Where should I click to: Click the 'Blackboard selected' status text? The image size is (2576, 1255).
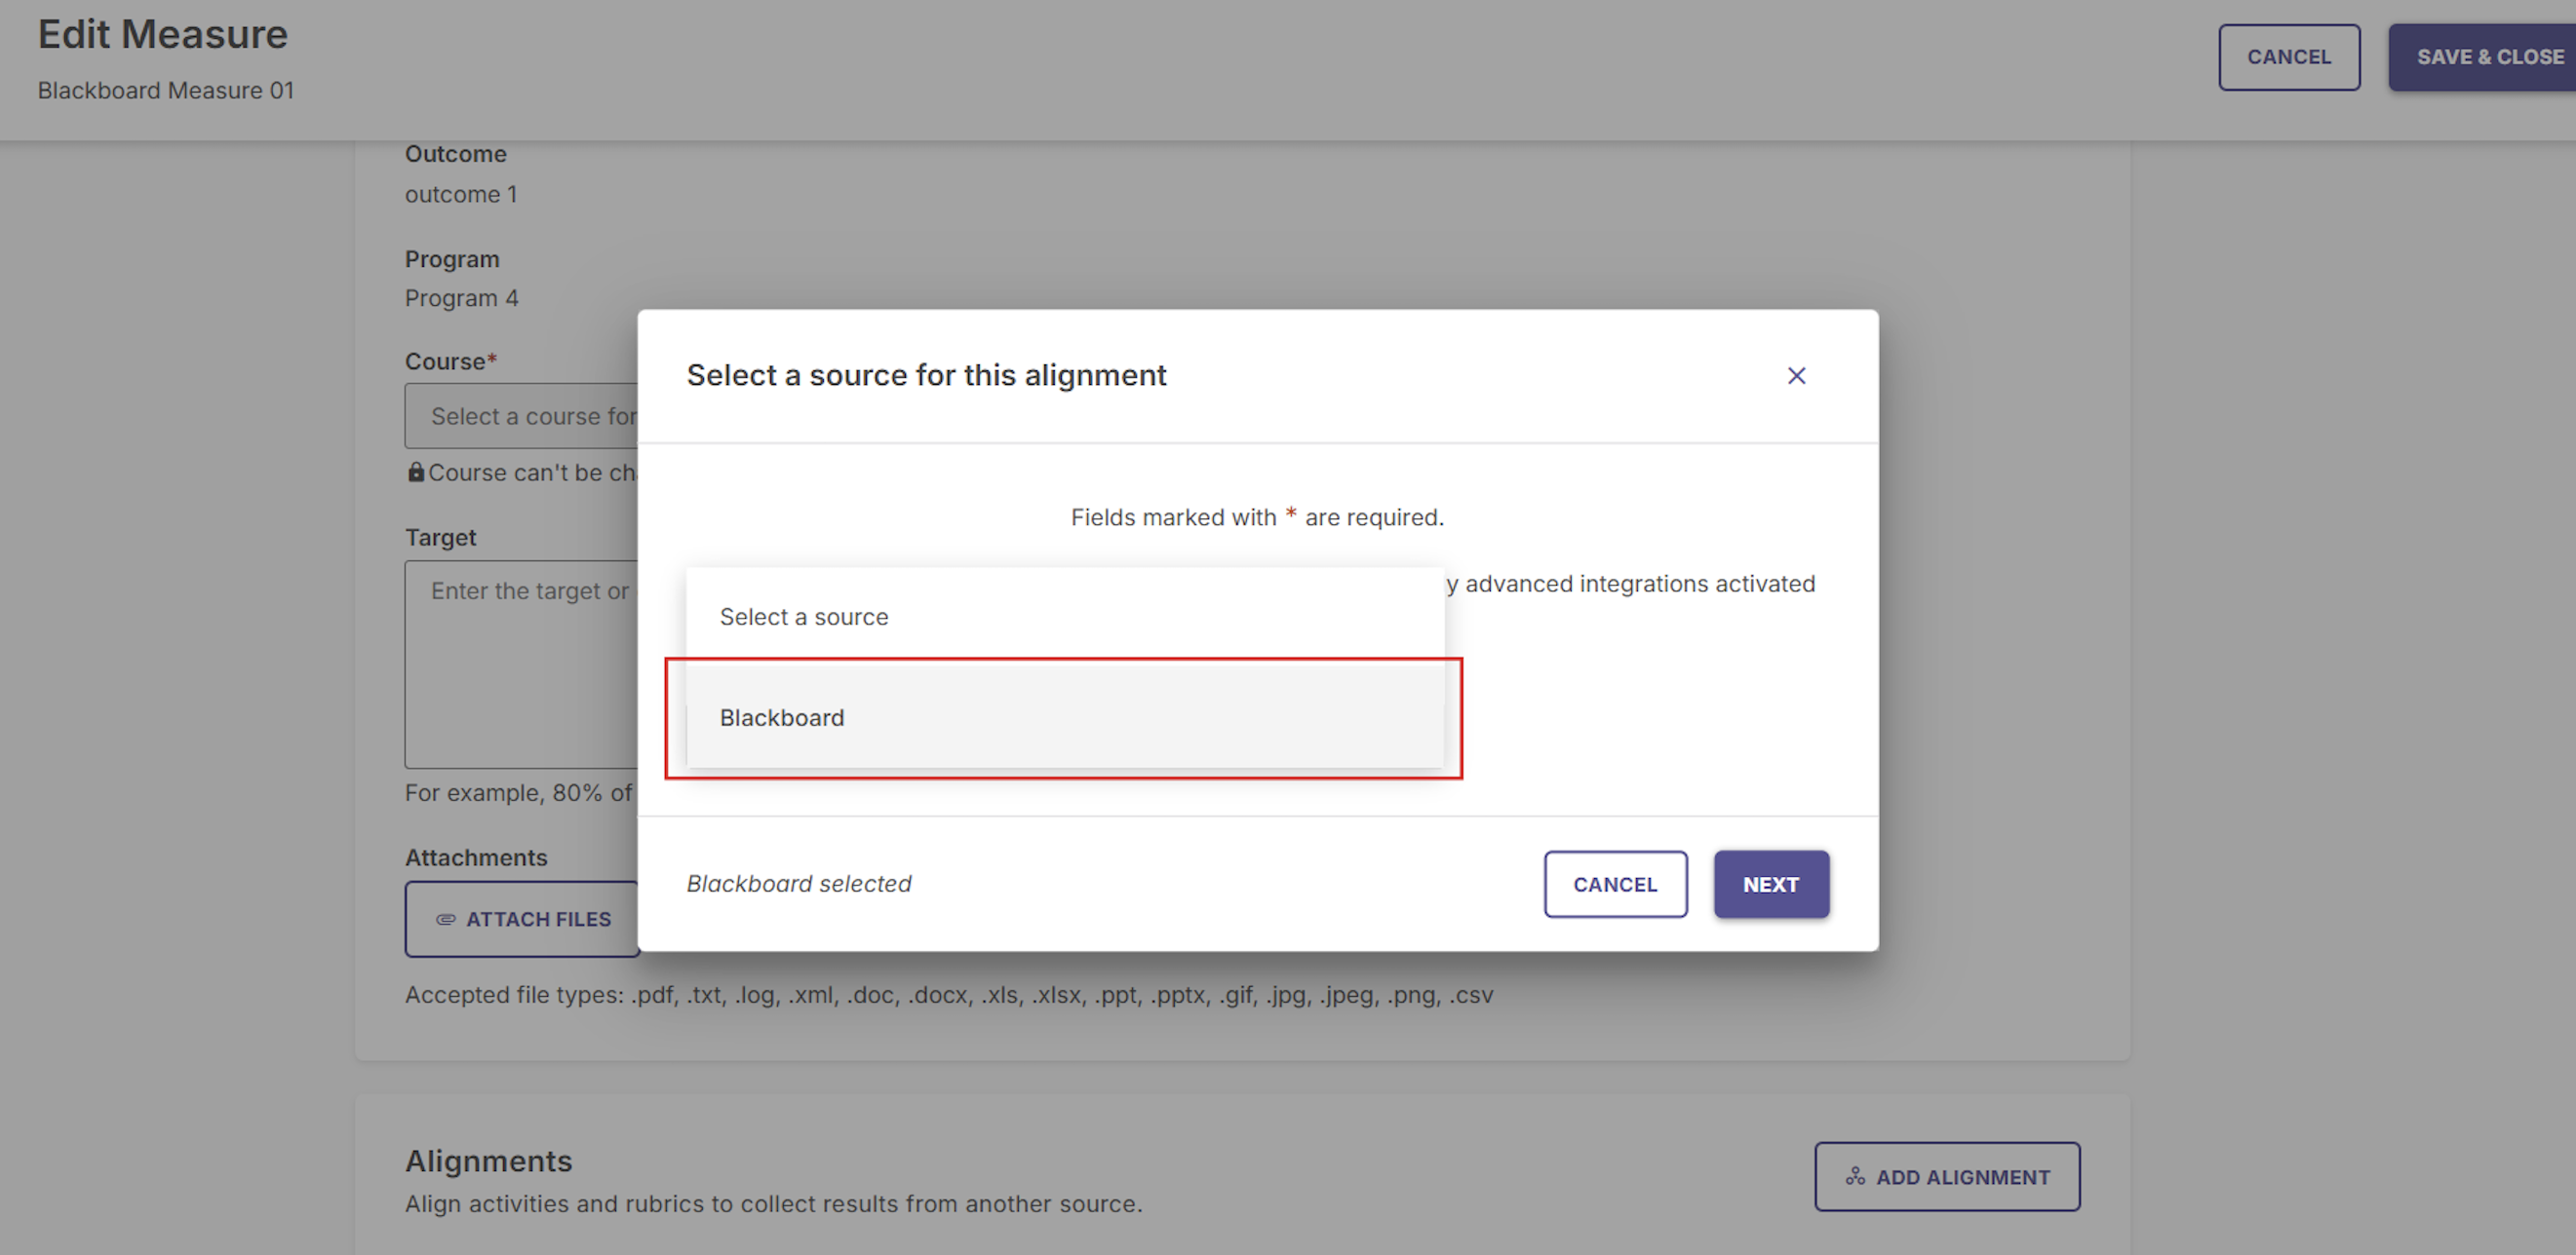(x=799, y=885)
